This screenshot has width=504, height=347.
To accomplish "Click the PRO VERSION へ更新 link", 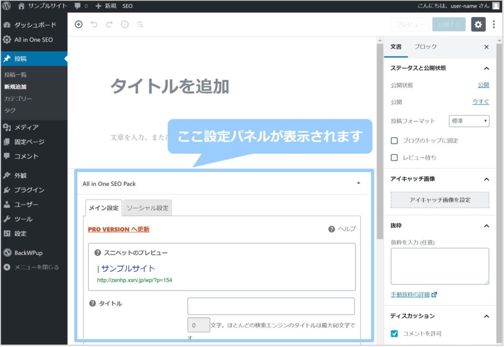I will tap(119, 229).
